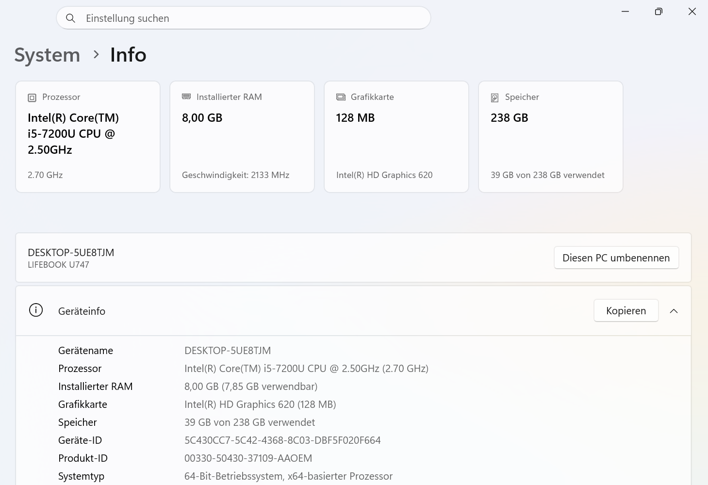Click the Grafikkarte display icon
This screenshot has width=708, height=485.
(341, 97)
